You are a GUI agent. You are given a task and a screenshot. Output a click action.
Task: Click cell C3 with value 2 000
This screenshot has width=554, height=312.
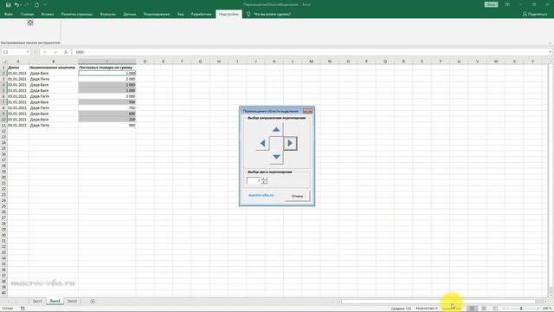(107, 79)
